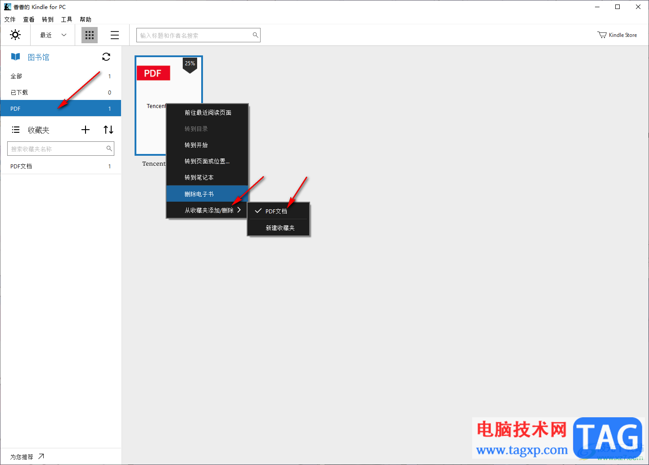Click the collections list icon
Image resolution: width=649 pixels, height=465 pixels.
16,130
